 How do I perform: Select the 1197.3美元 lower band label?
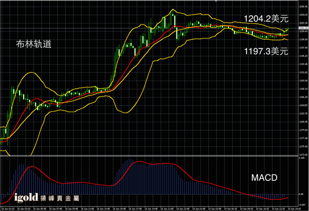266,52
